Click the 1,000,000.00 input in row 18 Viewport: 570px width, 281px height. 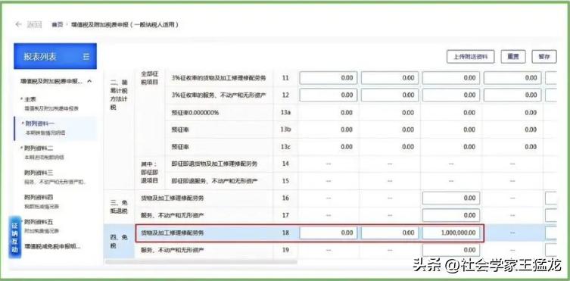pos(451,233)
